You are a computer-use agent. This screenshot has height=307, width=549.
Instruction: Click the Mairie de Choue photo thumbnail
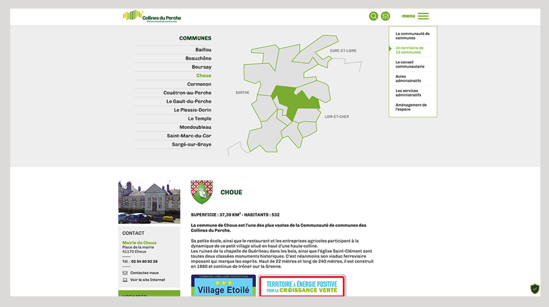(149, 202)
